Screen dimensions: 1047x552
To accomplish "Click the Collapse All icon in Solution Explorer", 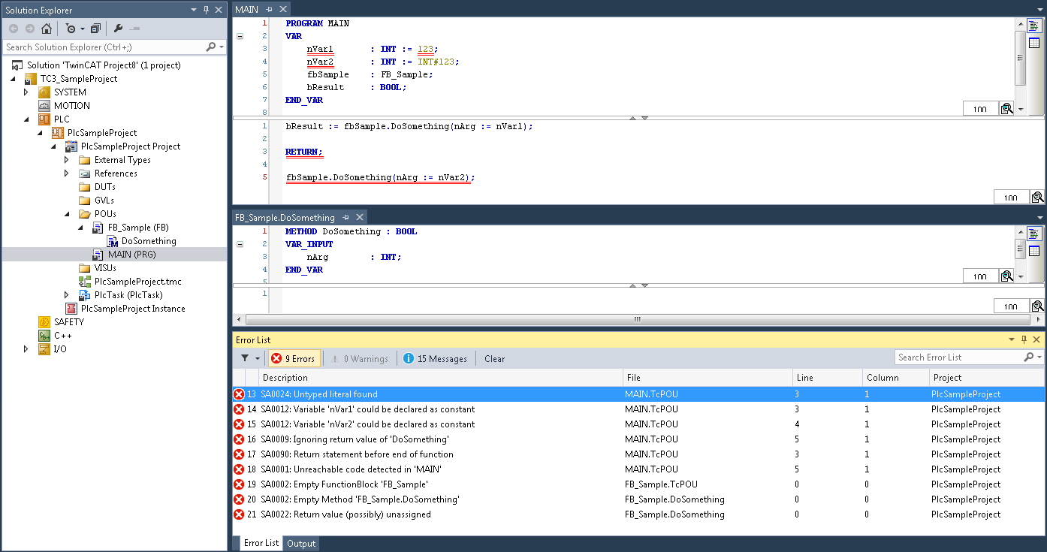I will pyautogui.click(x=95, y=29).
